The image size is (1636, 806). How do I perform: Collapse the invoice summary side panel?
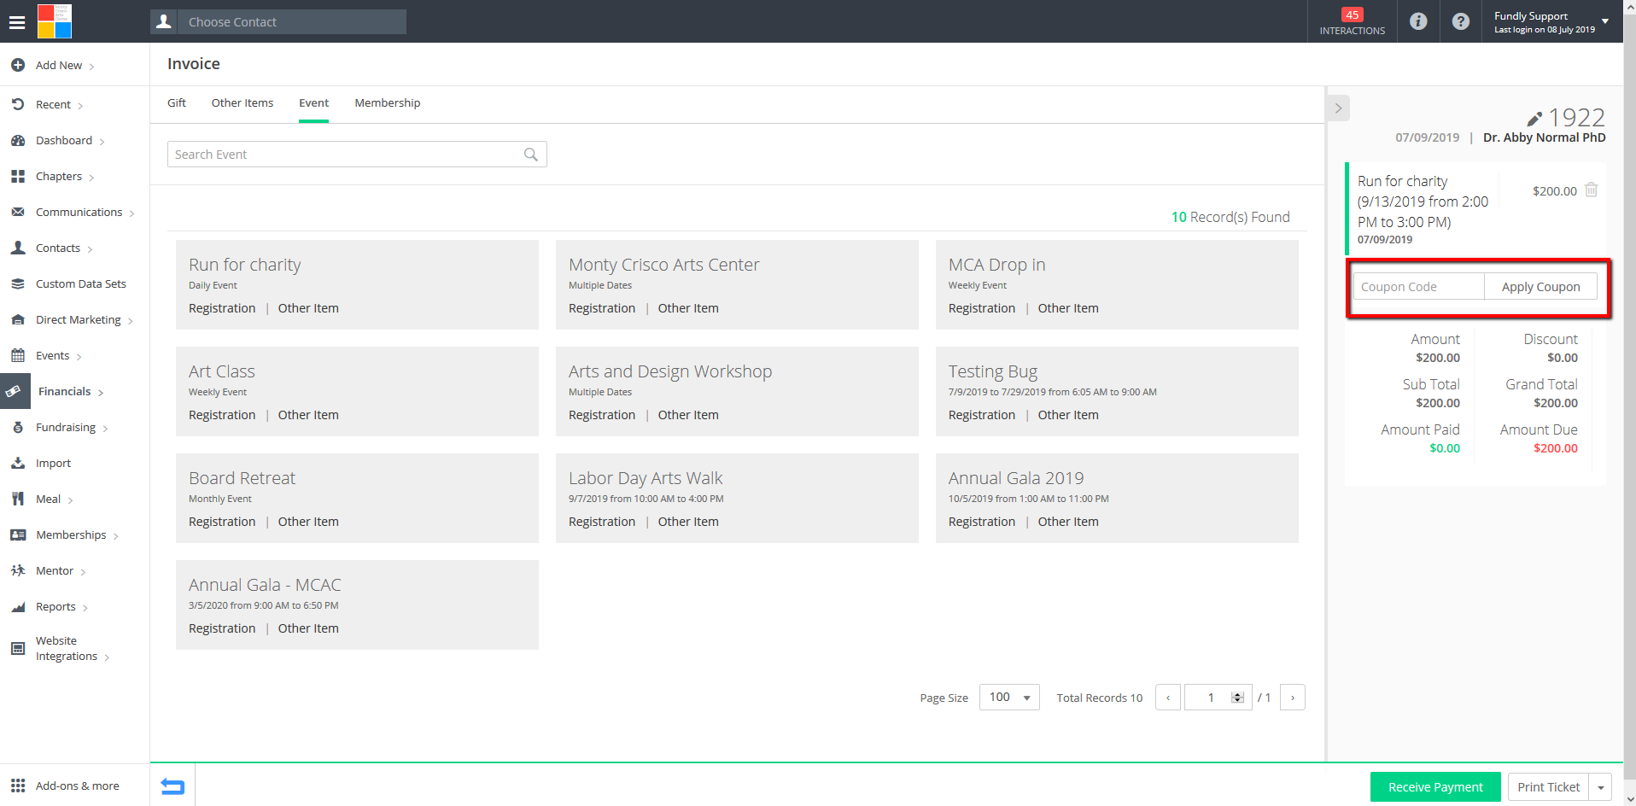[x=1338, y=108]
